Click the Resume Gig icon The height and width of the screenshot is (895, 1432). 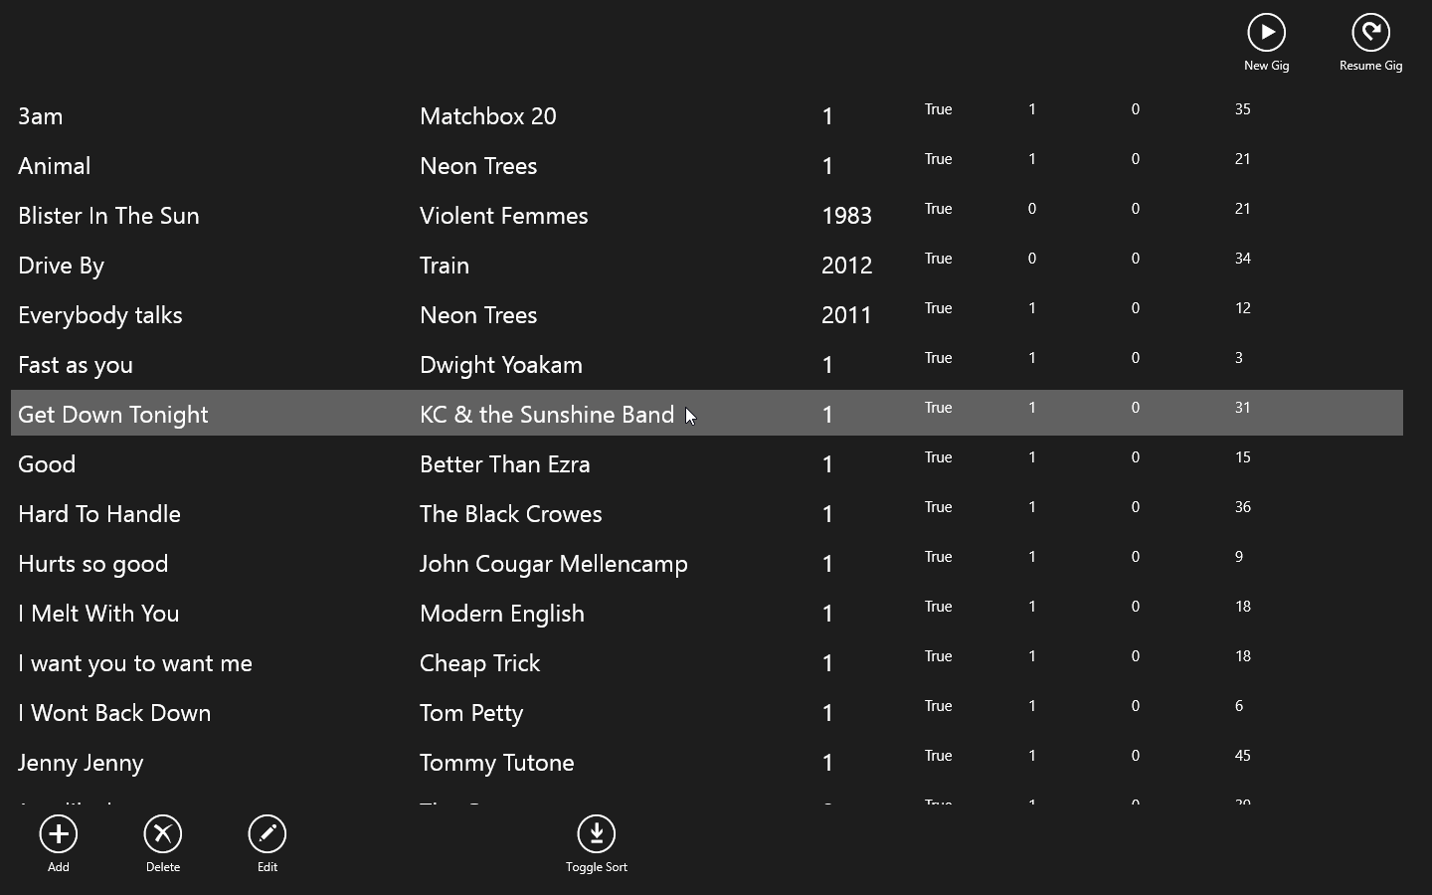click(x=1370, y=33)
